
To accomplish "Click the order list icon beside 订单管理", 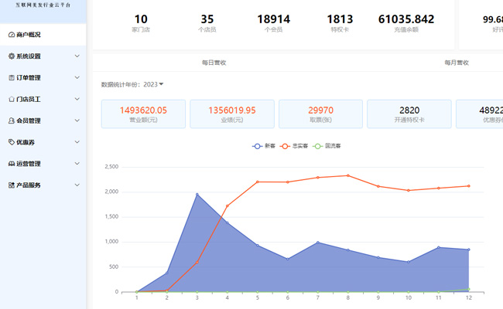I will click(12, 77).
